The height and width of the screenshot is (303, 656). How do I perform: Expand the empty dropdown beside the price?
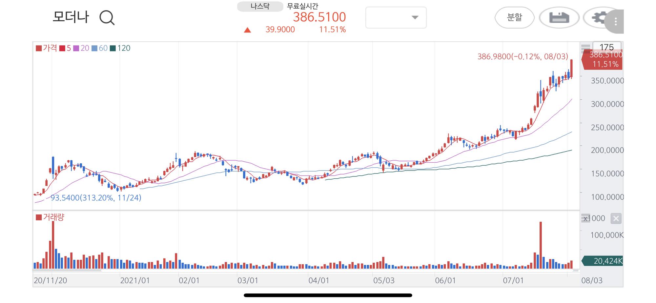(x=396, y=17)
